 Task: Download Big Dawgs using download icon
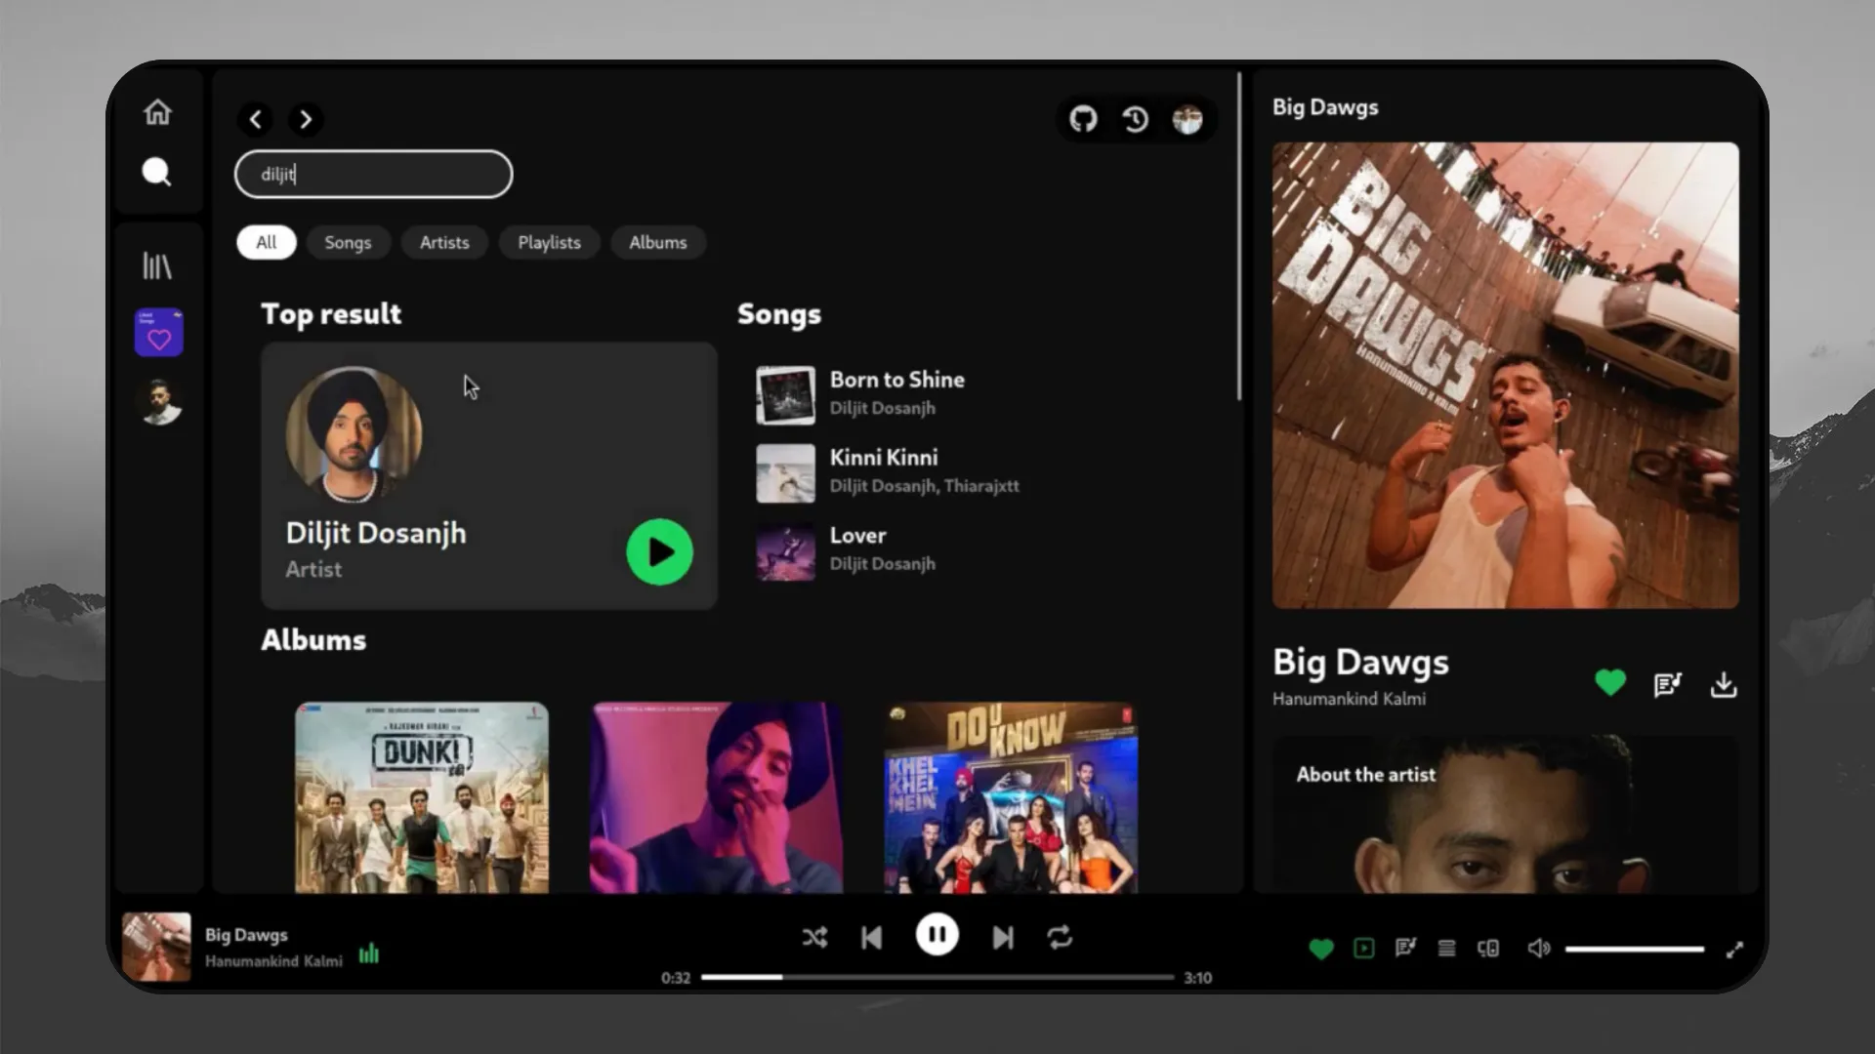point(1724,684)
